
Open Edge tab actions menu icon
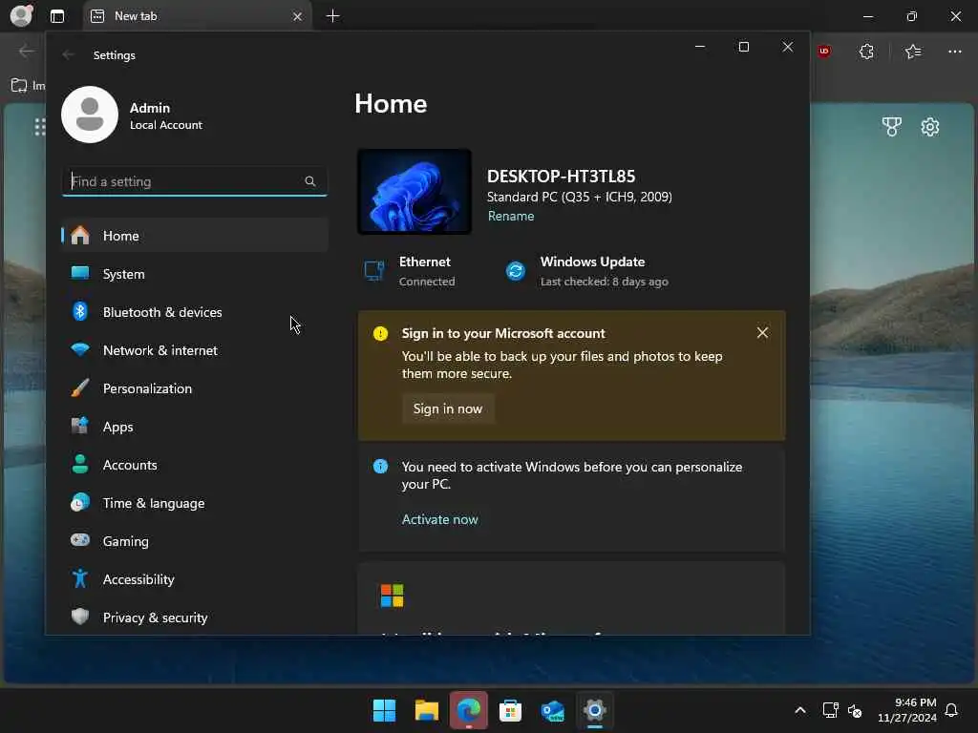[57, 16]
